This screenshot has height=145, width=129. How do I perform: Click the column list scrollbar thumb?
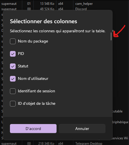click(111, 37)
